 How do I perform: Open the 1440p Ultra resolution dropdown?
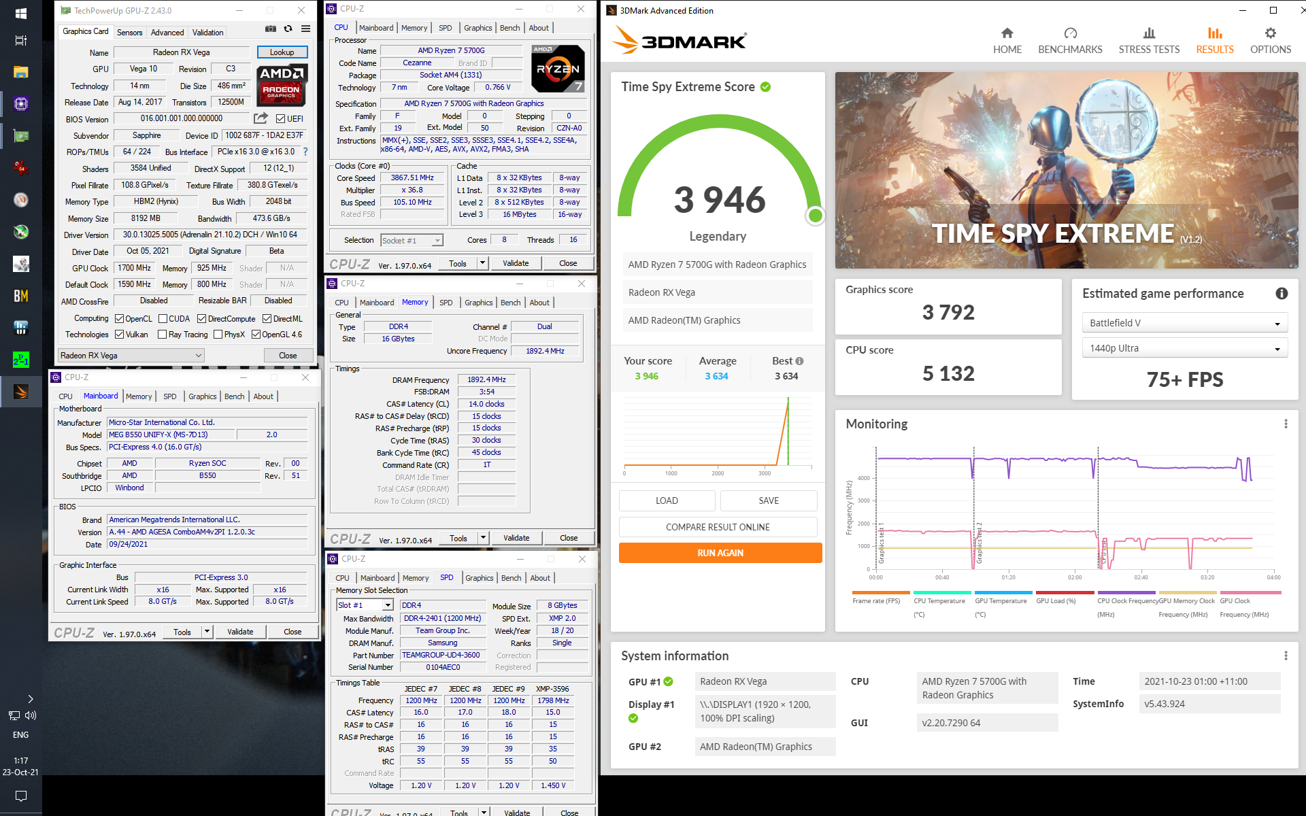coord(1185,348)
